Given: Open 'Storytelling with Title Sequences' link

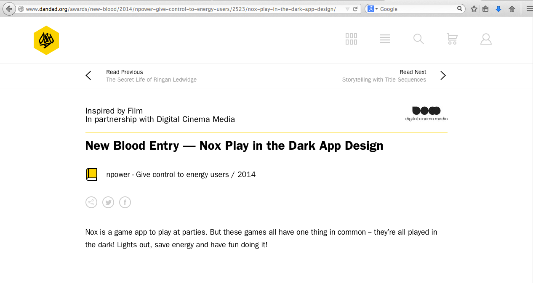Looking at the screenshot, I should point(384,80).
